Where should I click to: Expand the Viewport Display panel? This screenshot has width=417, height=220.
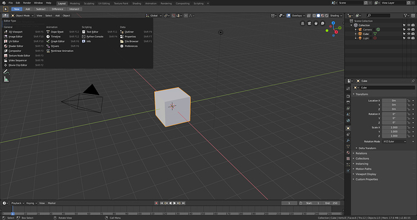point(366,174)
